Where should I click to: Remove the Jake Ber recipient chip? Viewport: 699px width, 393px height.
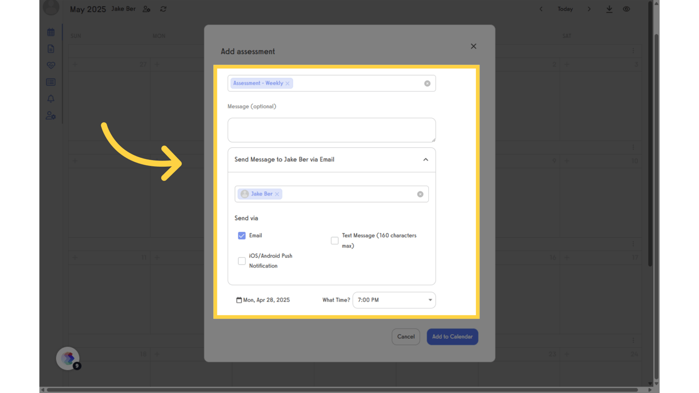[x=277, y=194]
